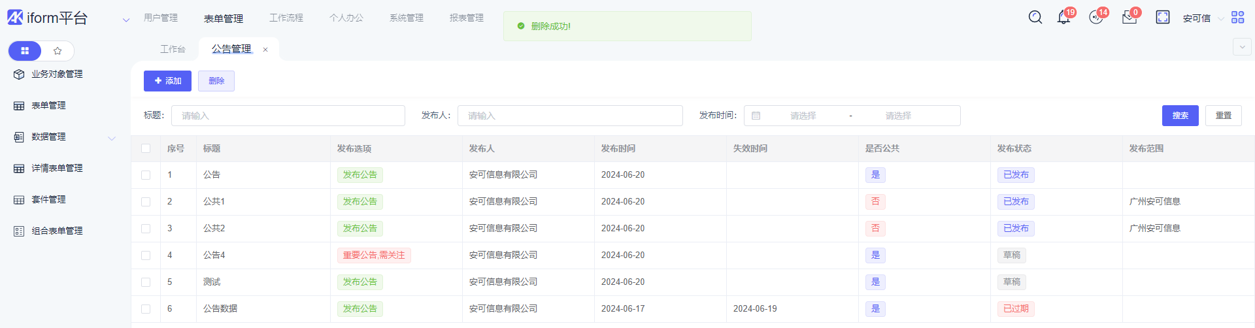The height and width of the screenshot is (328, 1255).
Task: Switch to the 工作流程 top menu
Action: (286, 18)
